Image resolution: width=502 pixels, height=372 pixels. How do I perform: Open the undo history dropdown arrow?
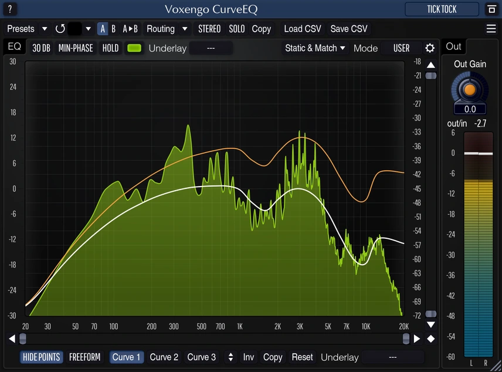coord(88,29)
